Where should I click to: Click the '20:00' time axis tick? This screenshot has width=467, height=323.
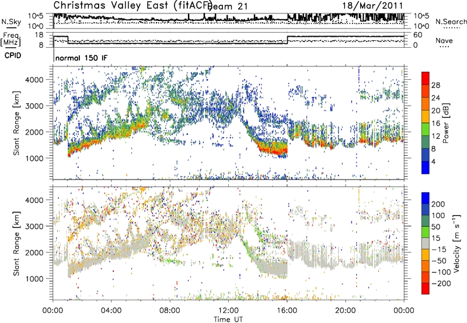[345, 311]
